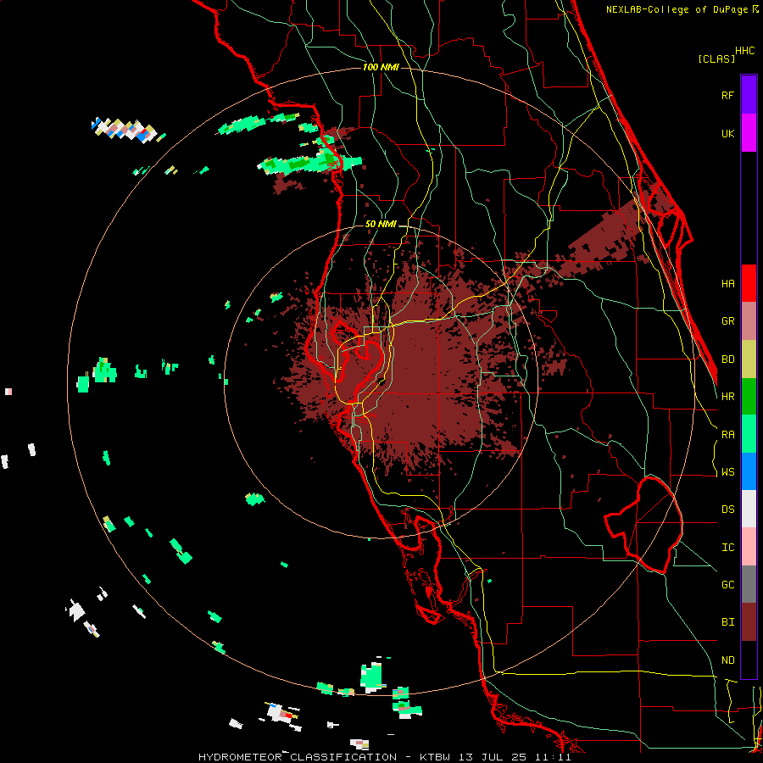Click the DS white legend swatch

click(749, 509)
